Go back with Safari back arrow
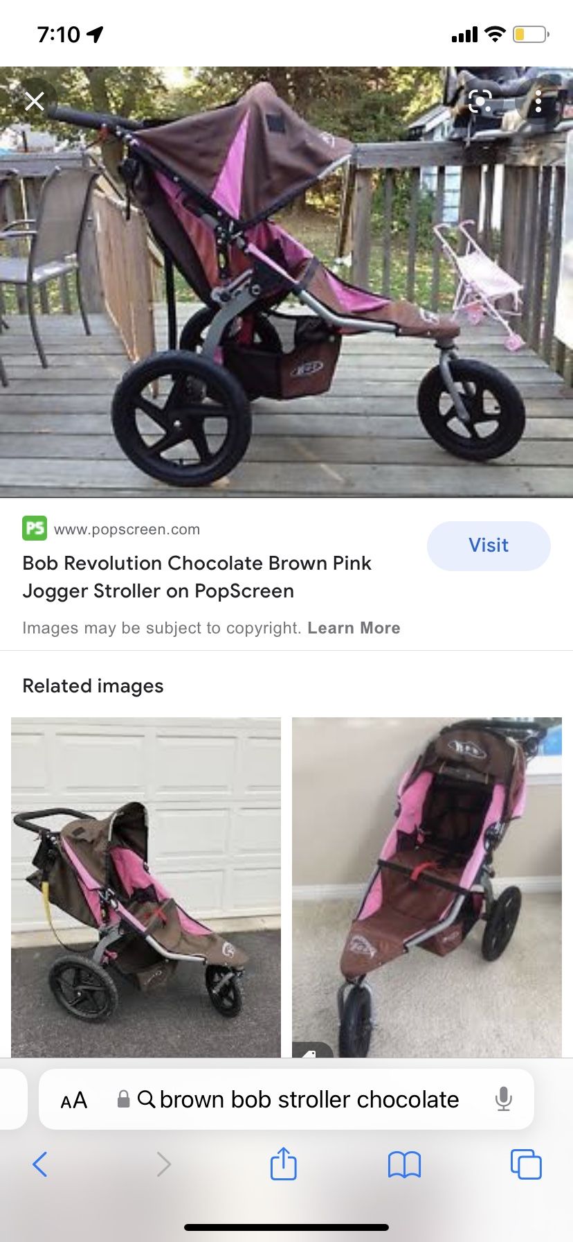Image resolution: width=573 pixels, height=1242 pixels. click(40, 1164)
